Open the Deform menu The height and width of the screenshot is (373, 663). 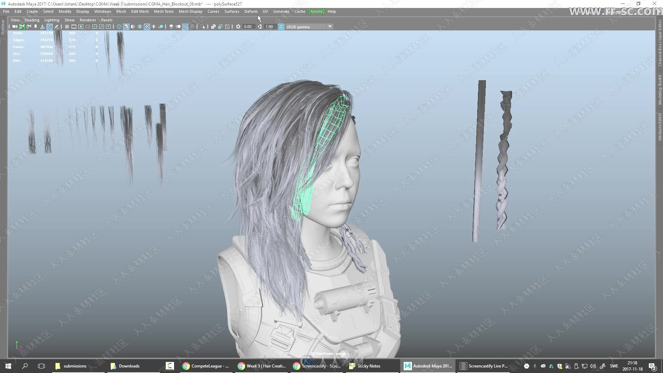250,11
